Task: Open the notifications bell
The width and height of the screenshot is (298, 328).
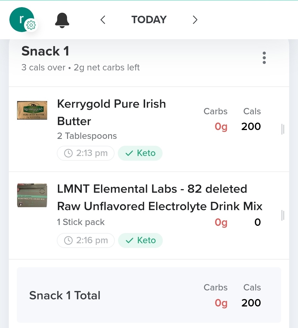Action: (62, 20)
